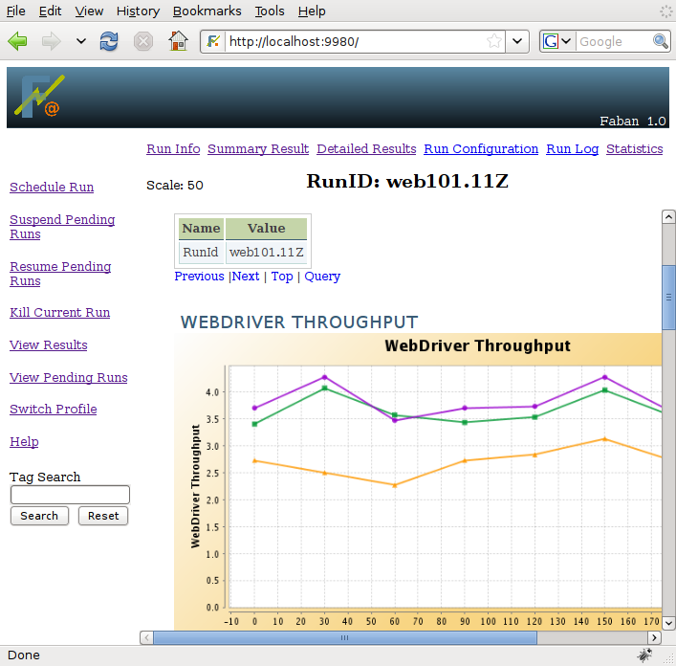Viewport: 676px width, 666px height.
Task: Click the browser Back arrow button
Action: [x=18, y=41]
